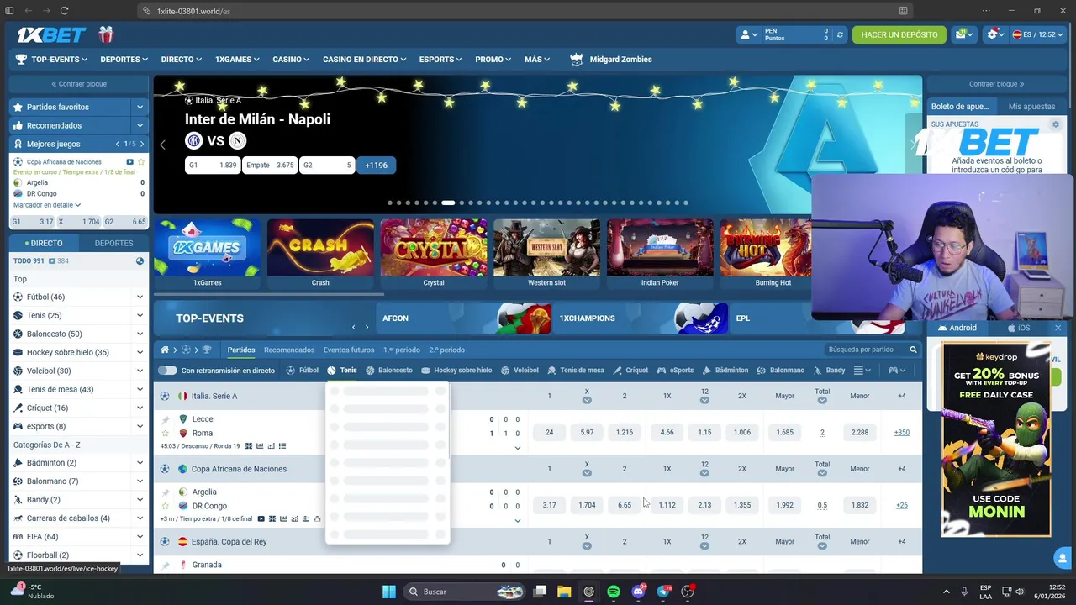Open Midgard Zombies link
1076x605 pixels.
pyautogui.click(x=611, y=60)
